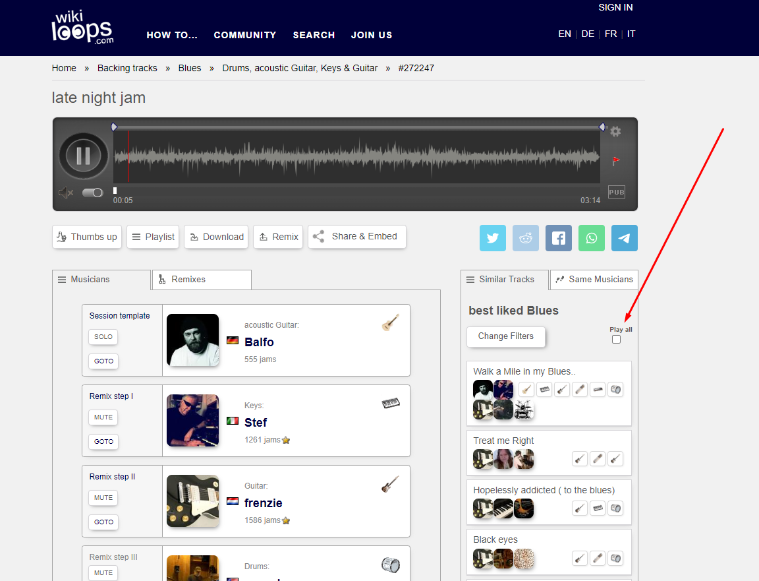The image size is (759, 581).
Task: Unmute using the crossed-out speaker icon
Action: [66, 193]
